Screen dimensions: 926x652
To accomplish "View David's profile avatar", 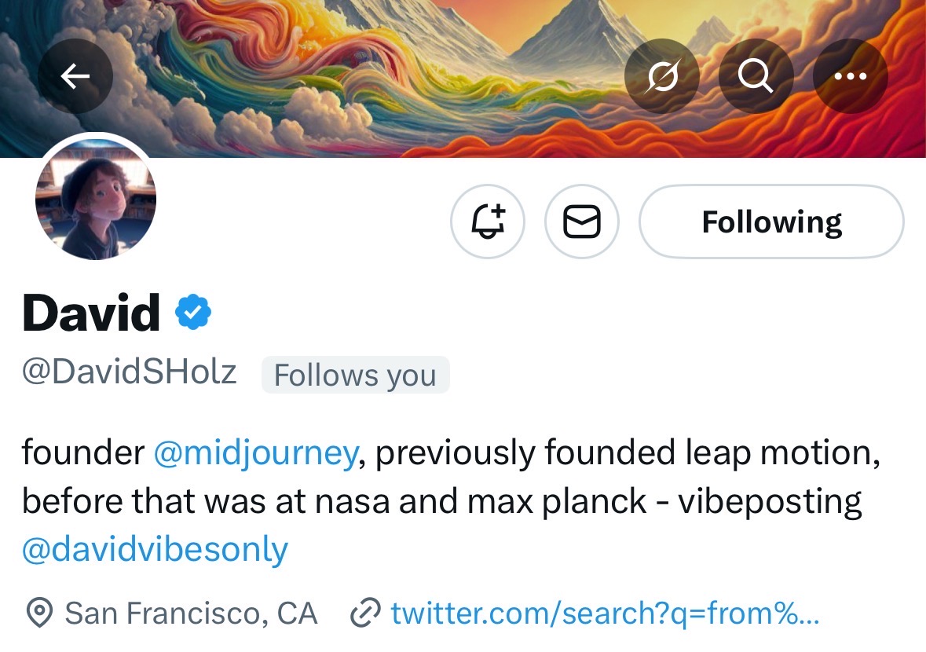I will [x=96, y=200].
